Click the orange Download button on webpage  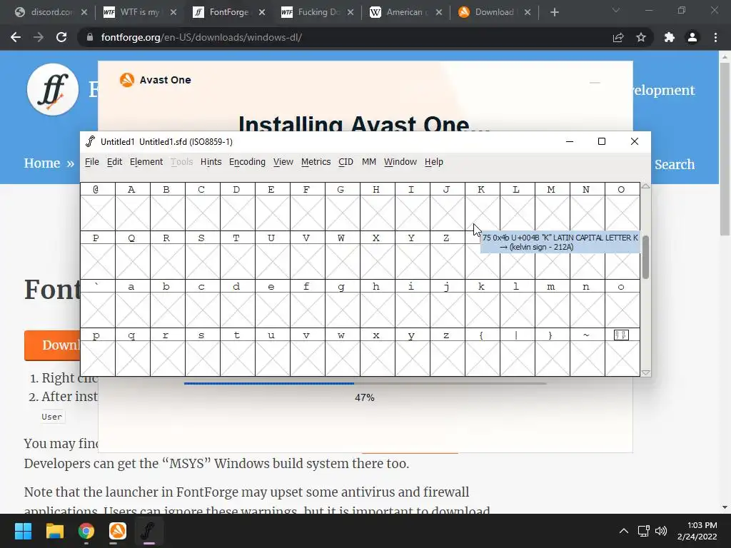coord(52,345)
